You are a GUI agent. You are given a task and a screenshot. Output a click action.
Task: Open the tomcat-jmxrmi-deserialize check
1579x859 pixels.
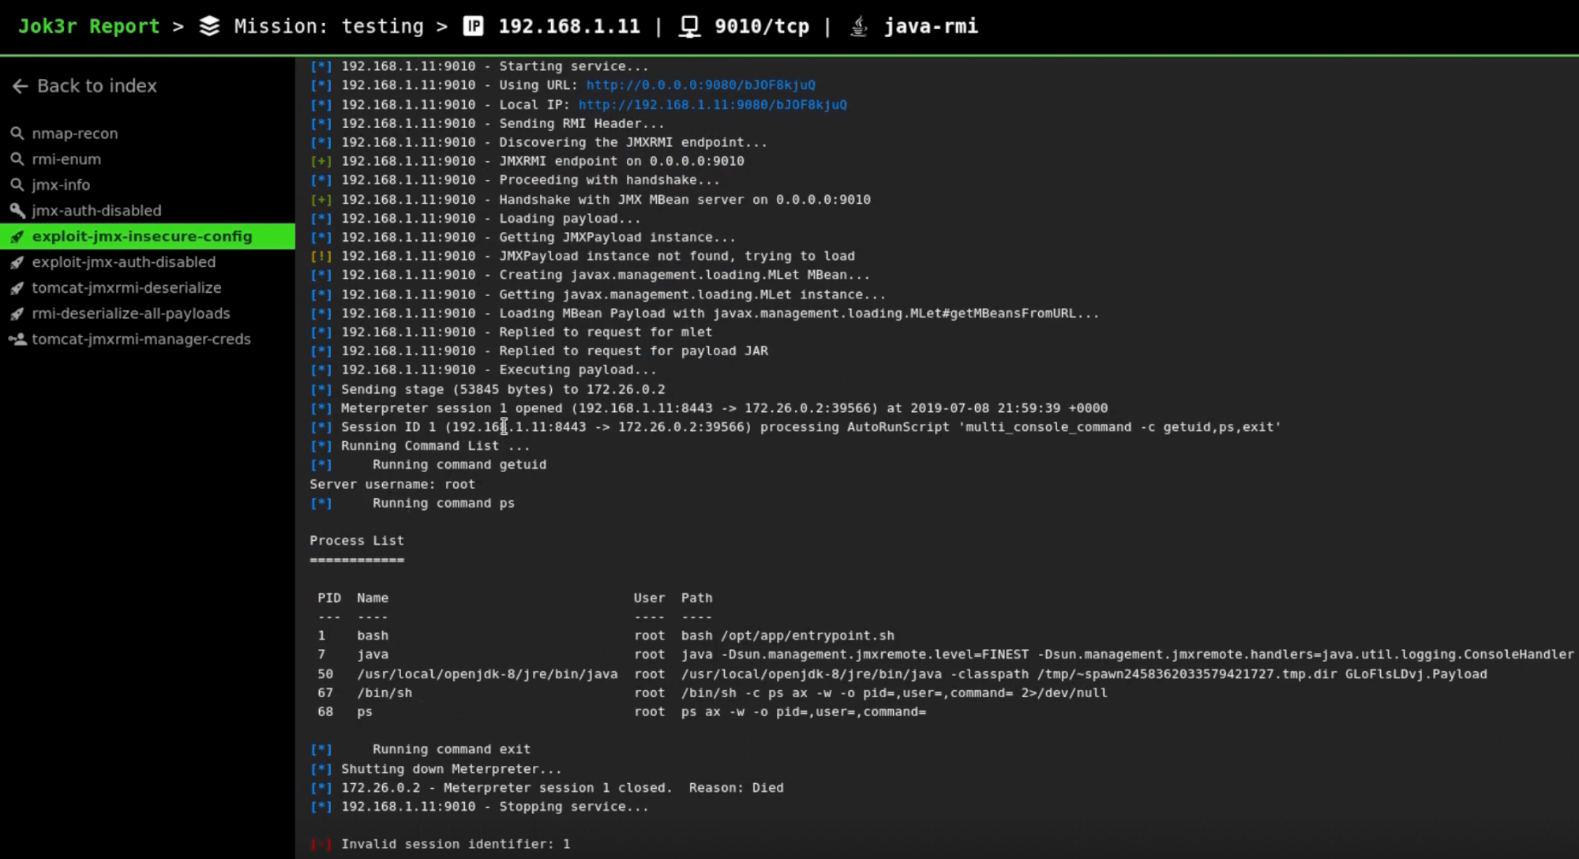126,288
